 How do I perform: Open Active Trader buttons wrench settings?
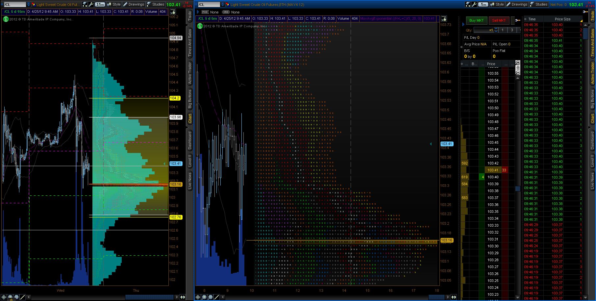(518, 20)
